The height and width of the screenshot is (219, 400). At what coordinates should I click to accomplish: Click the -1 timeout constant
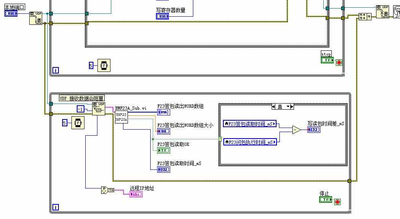(80, 109)
